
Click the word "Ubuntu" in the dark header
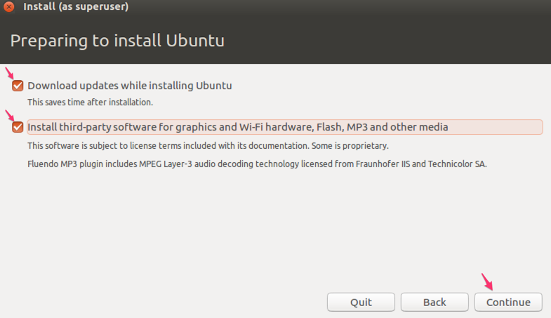195,41
